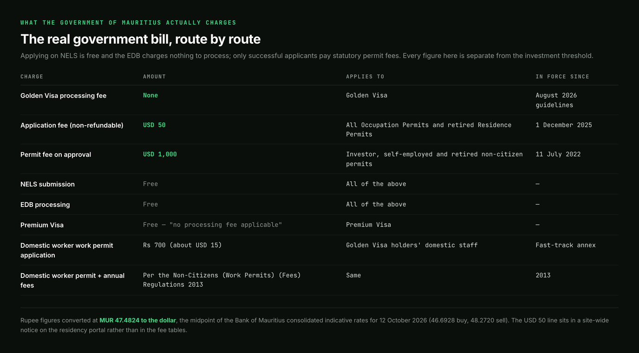
Task: Click "Investor, self-employed and retired non-citizen permits"
Action: click(434, 159)
